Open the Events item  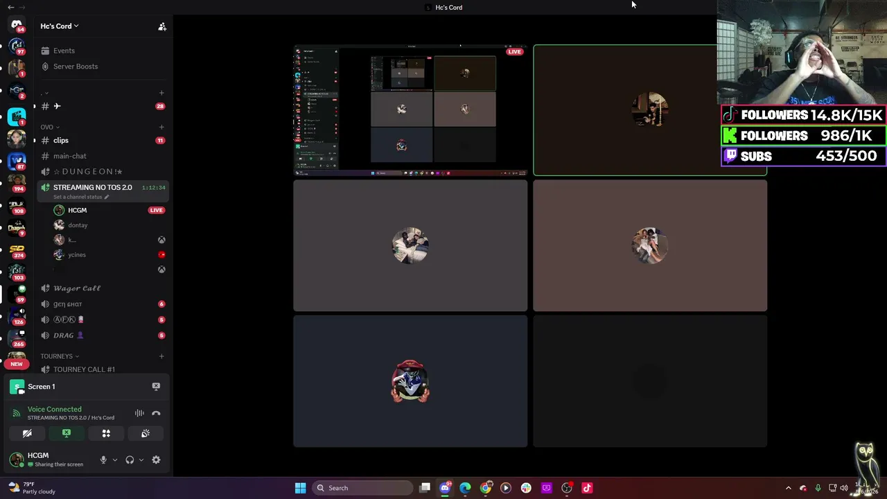coord(103,51)
